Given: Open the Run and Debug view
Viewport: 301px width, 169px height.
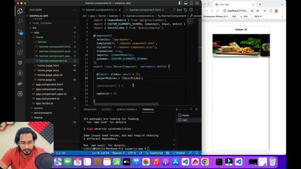Looking at the screenshot, I should (x=20, y=42).
